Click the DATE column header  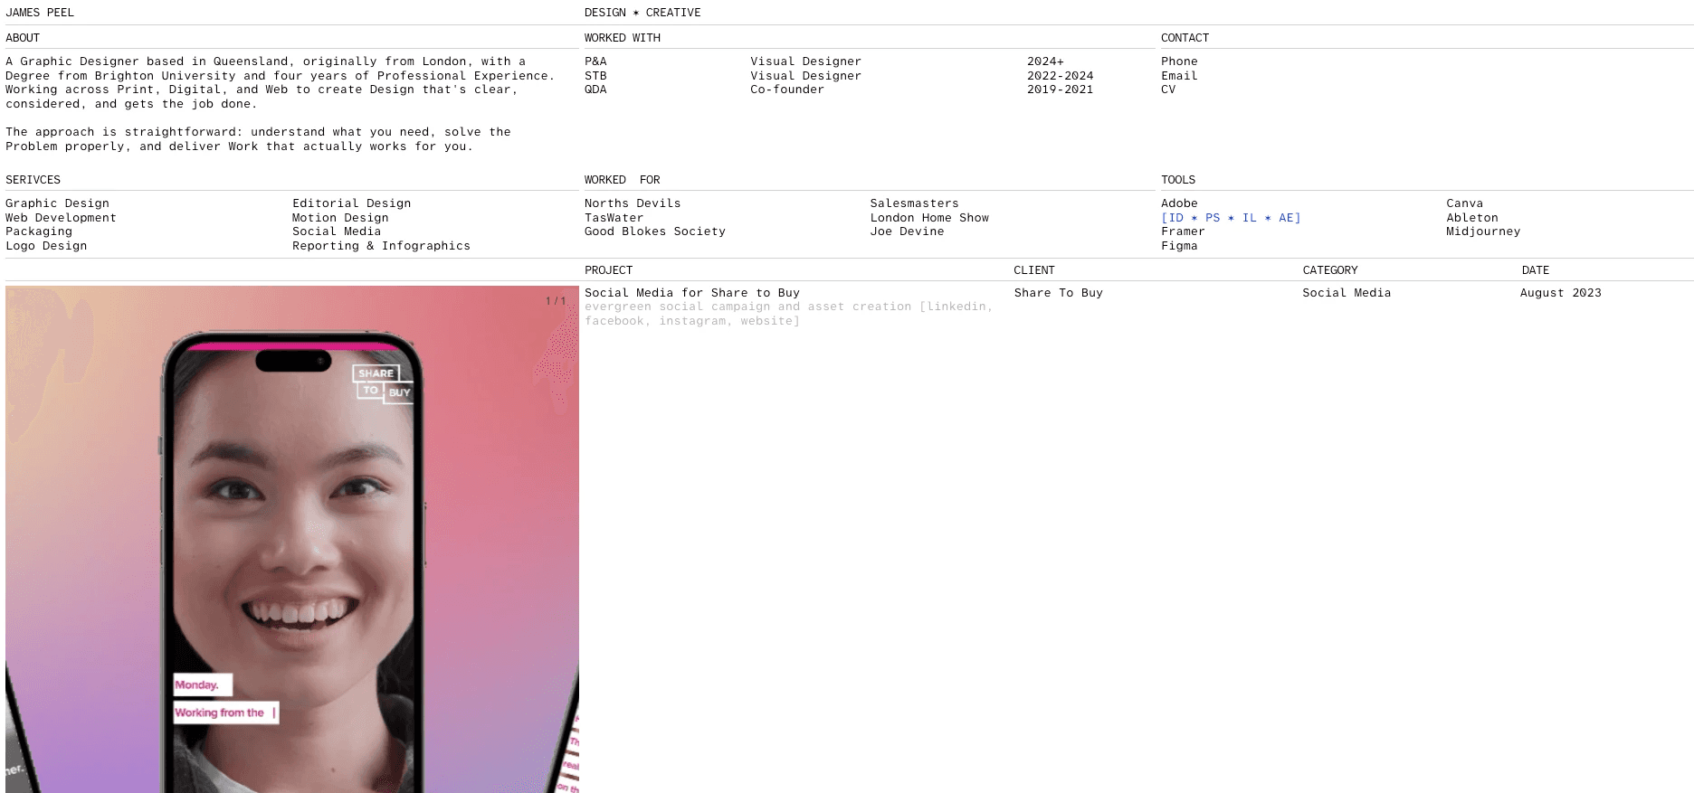[1536, 270]
